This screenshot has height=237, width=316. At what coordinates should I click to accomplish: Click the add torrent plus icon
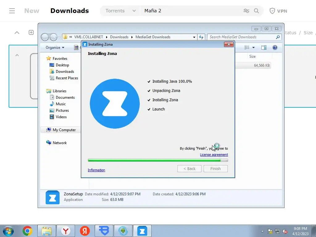(31, 32)
